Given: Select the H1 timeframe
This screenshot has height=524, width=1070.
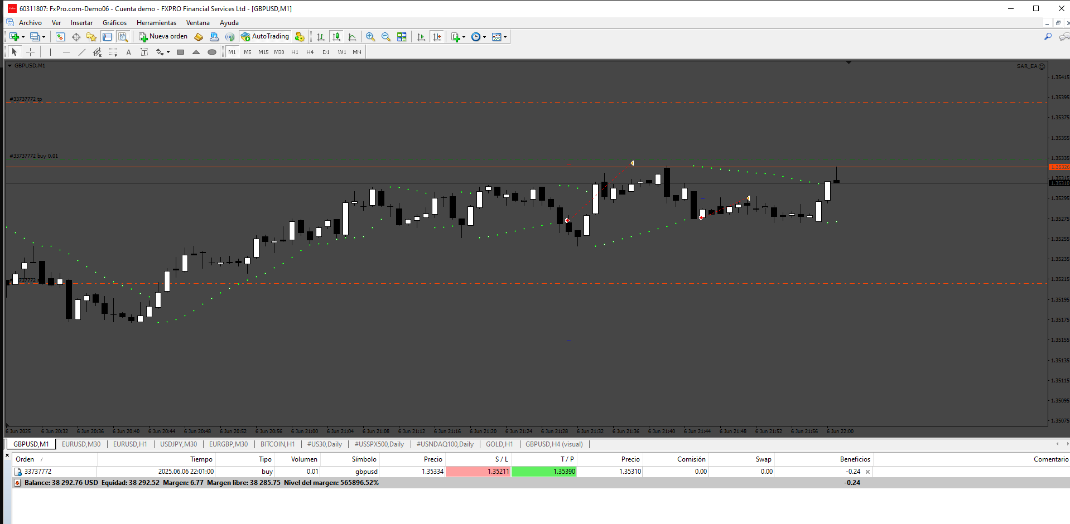Looking at the screenshot, I should [x=295, y=52].
